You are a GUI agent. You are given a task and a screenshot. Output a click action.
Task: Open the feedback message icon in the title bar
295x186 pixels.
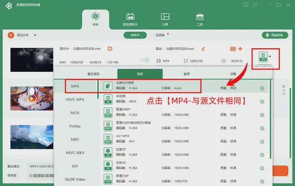tap(245, 5)
